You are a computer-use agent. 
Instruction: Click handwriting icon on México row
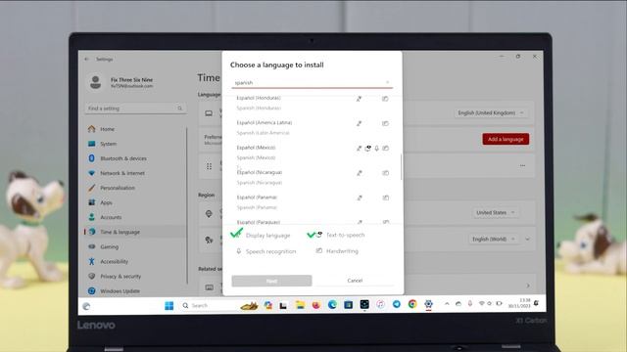[385, 148]
